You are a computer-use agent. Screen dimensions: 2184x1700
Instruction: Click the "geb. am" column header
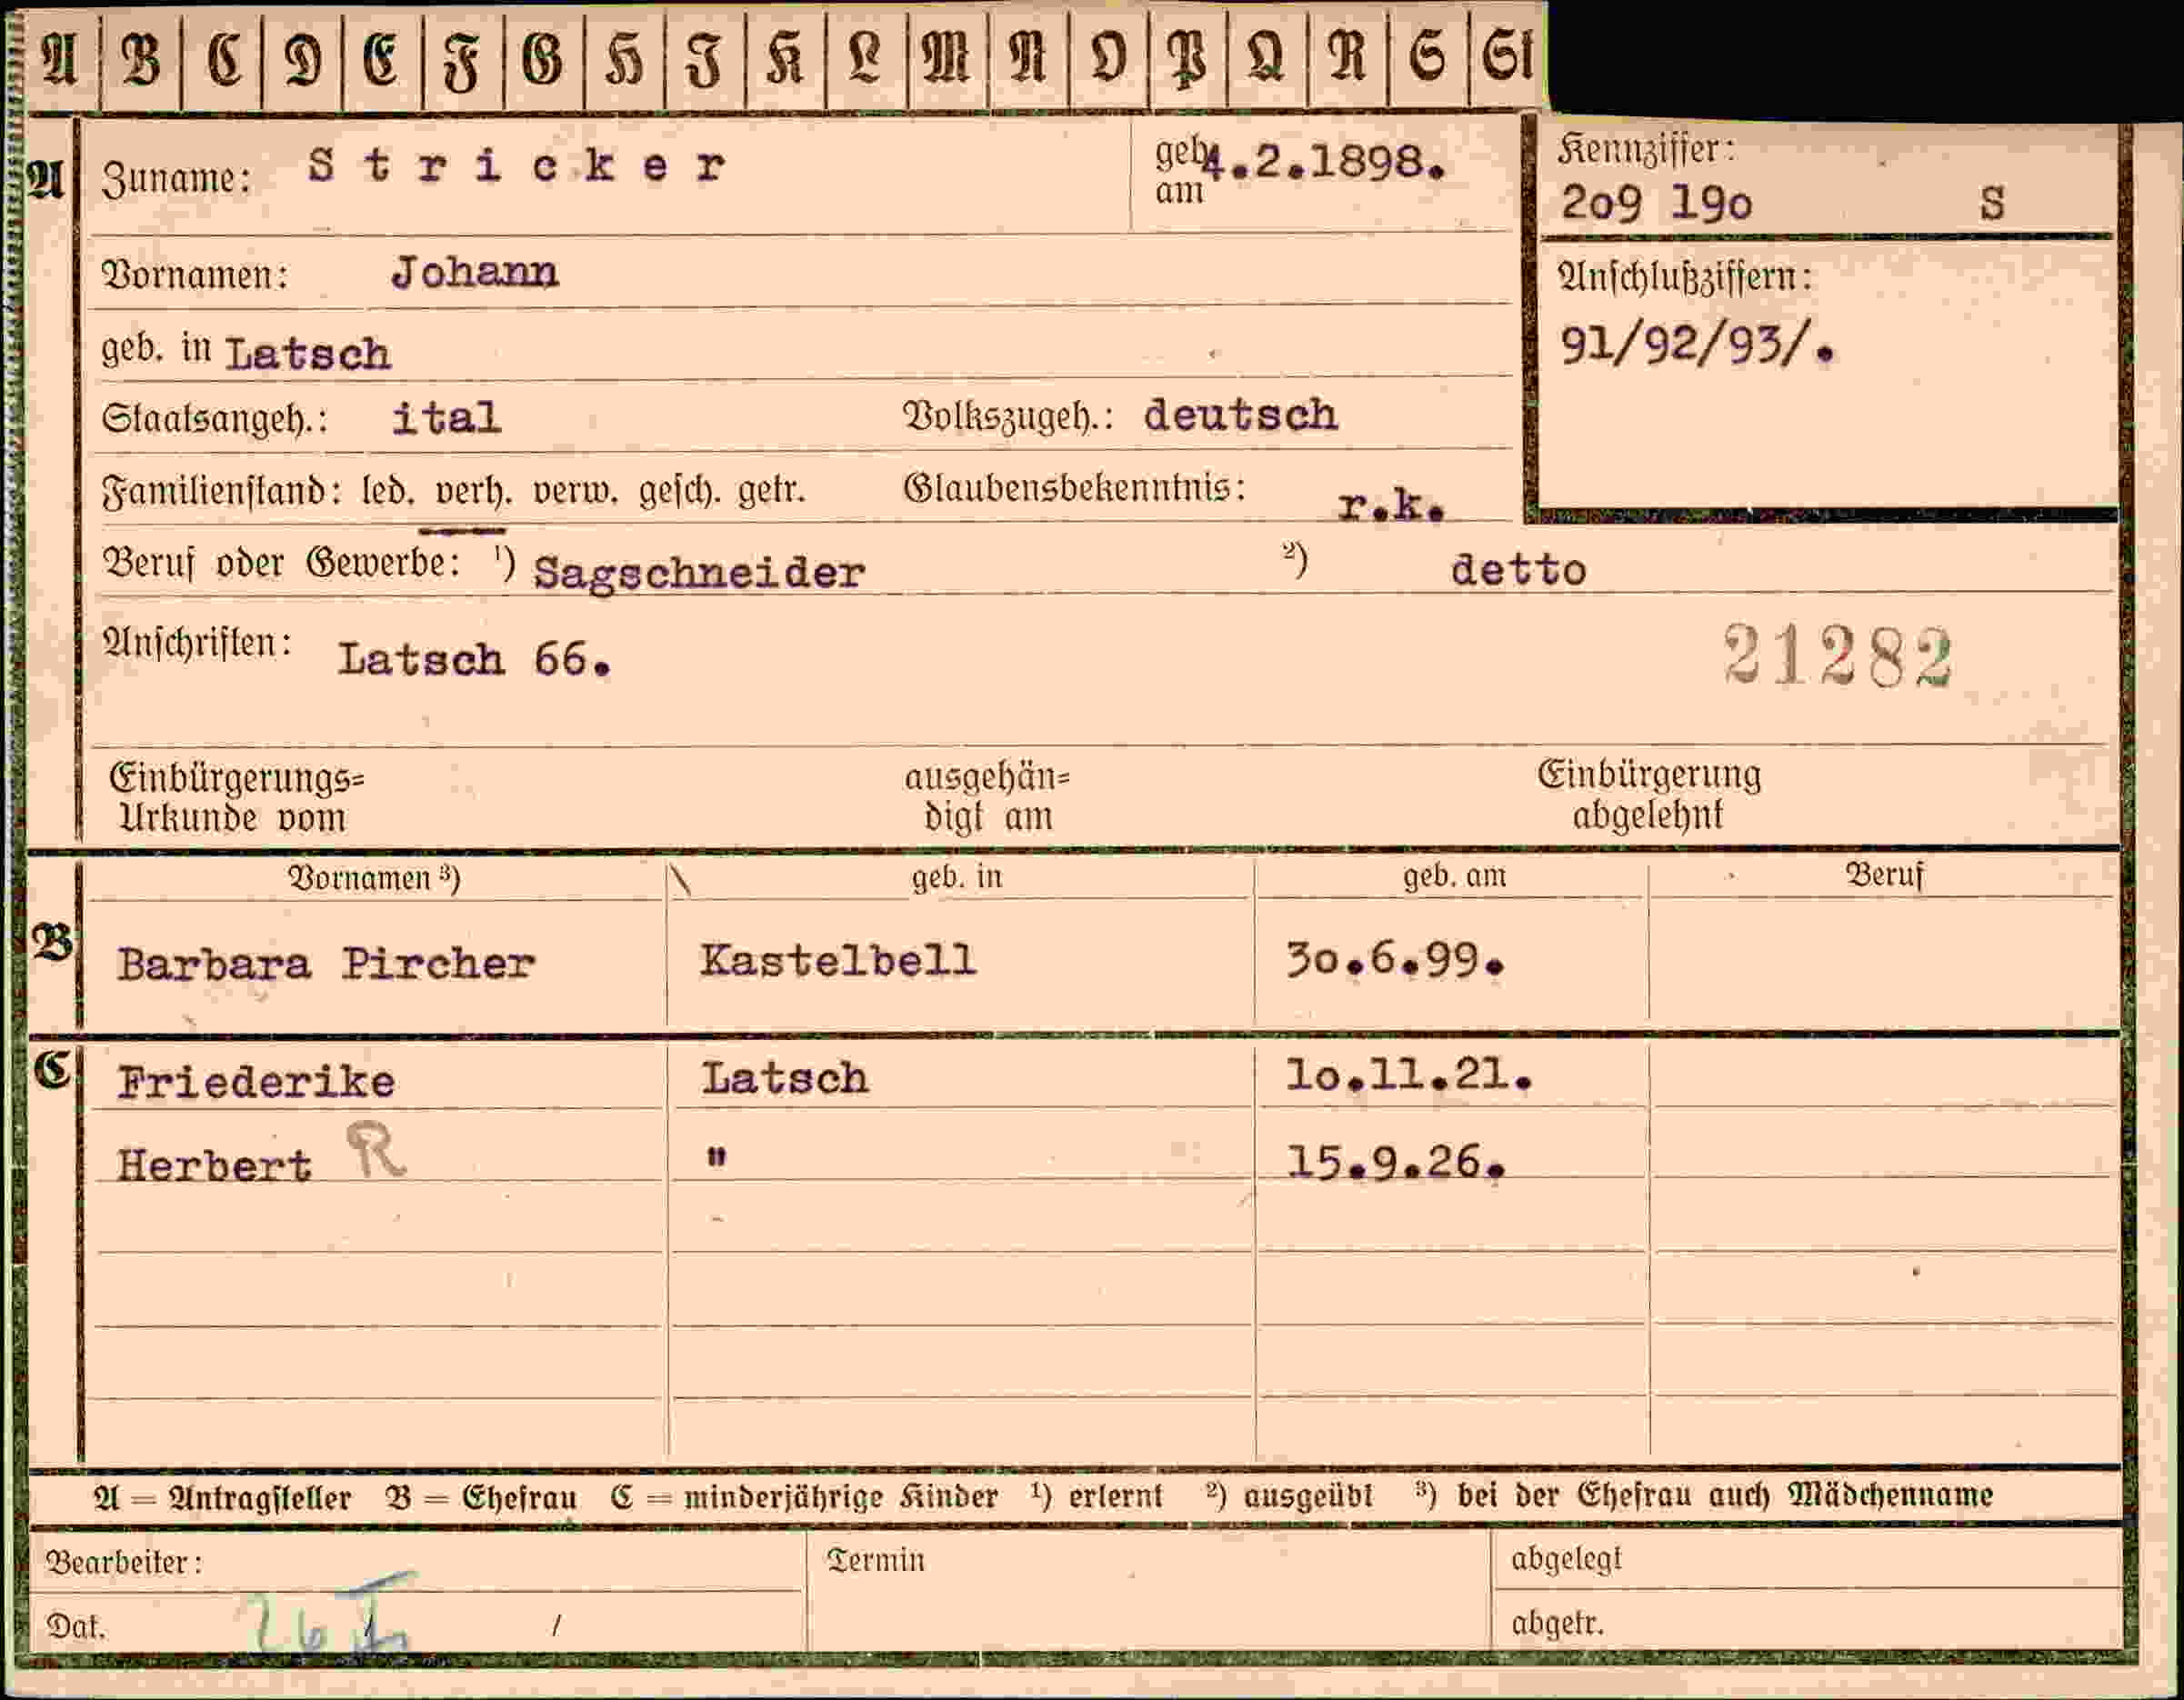tap(1454, 875)
